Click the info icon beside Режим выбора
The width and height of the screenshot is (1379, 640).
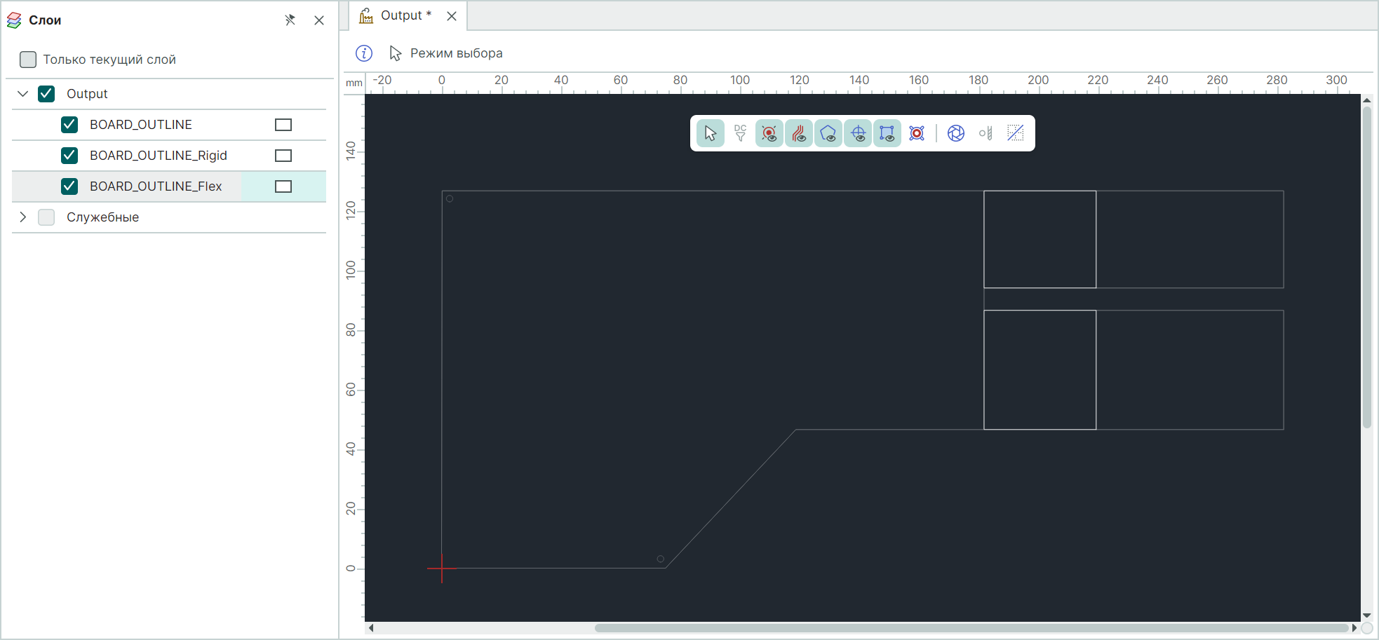(x=364, y=53)
